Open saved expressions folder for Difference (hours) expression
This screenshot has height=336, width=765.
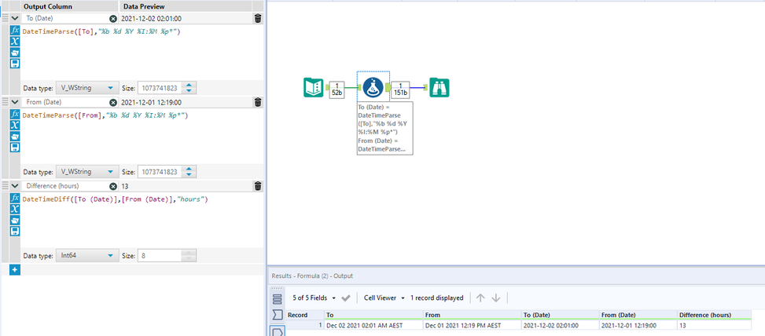tap(15, 220)
